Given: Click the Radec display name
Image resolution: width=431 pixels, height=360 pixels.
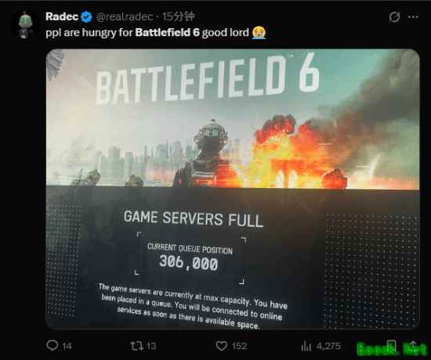Looking at the screenshot, I should point(62,16).
